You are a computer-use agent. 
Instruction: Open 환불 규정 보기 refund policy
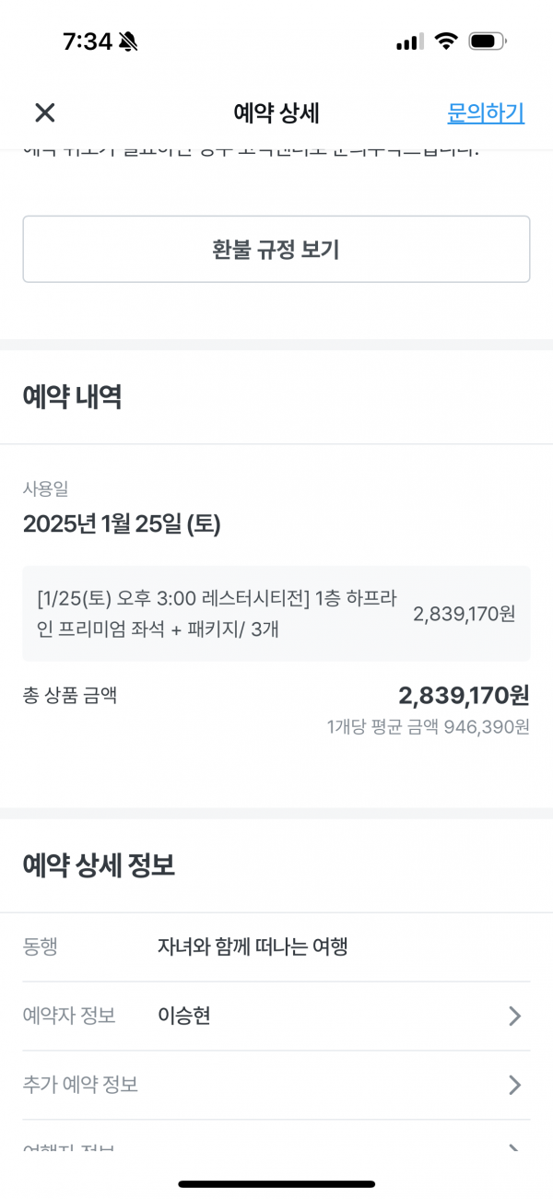tap(276, 249)
